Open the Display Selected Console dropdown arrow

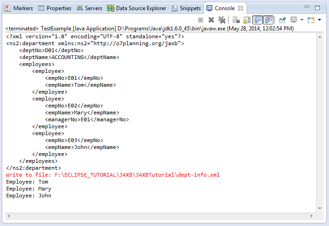(x=302, y=20)
